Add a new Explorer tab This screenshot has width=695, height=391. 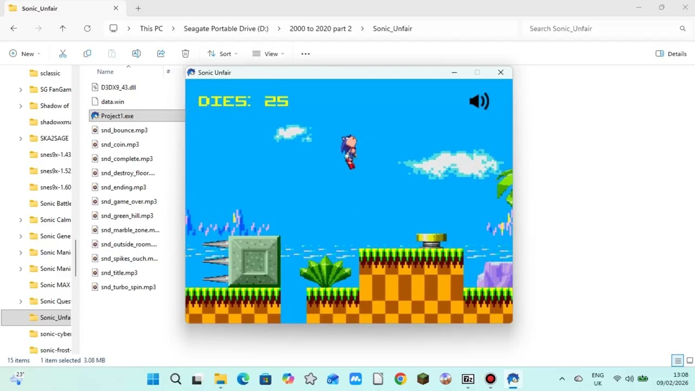(x=138, y=8)
